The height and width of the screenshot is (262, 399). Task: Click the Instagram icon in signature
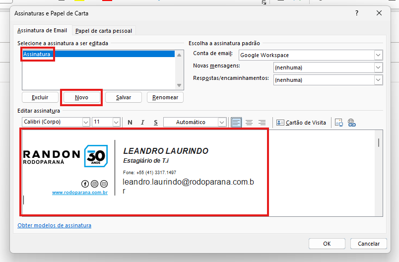(x=94, y=184)
